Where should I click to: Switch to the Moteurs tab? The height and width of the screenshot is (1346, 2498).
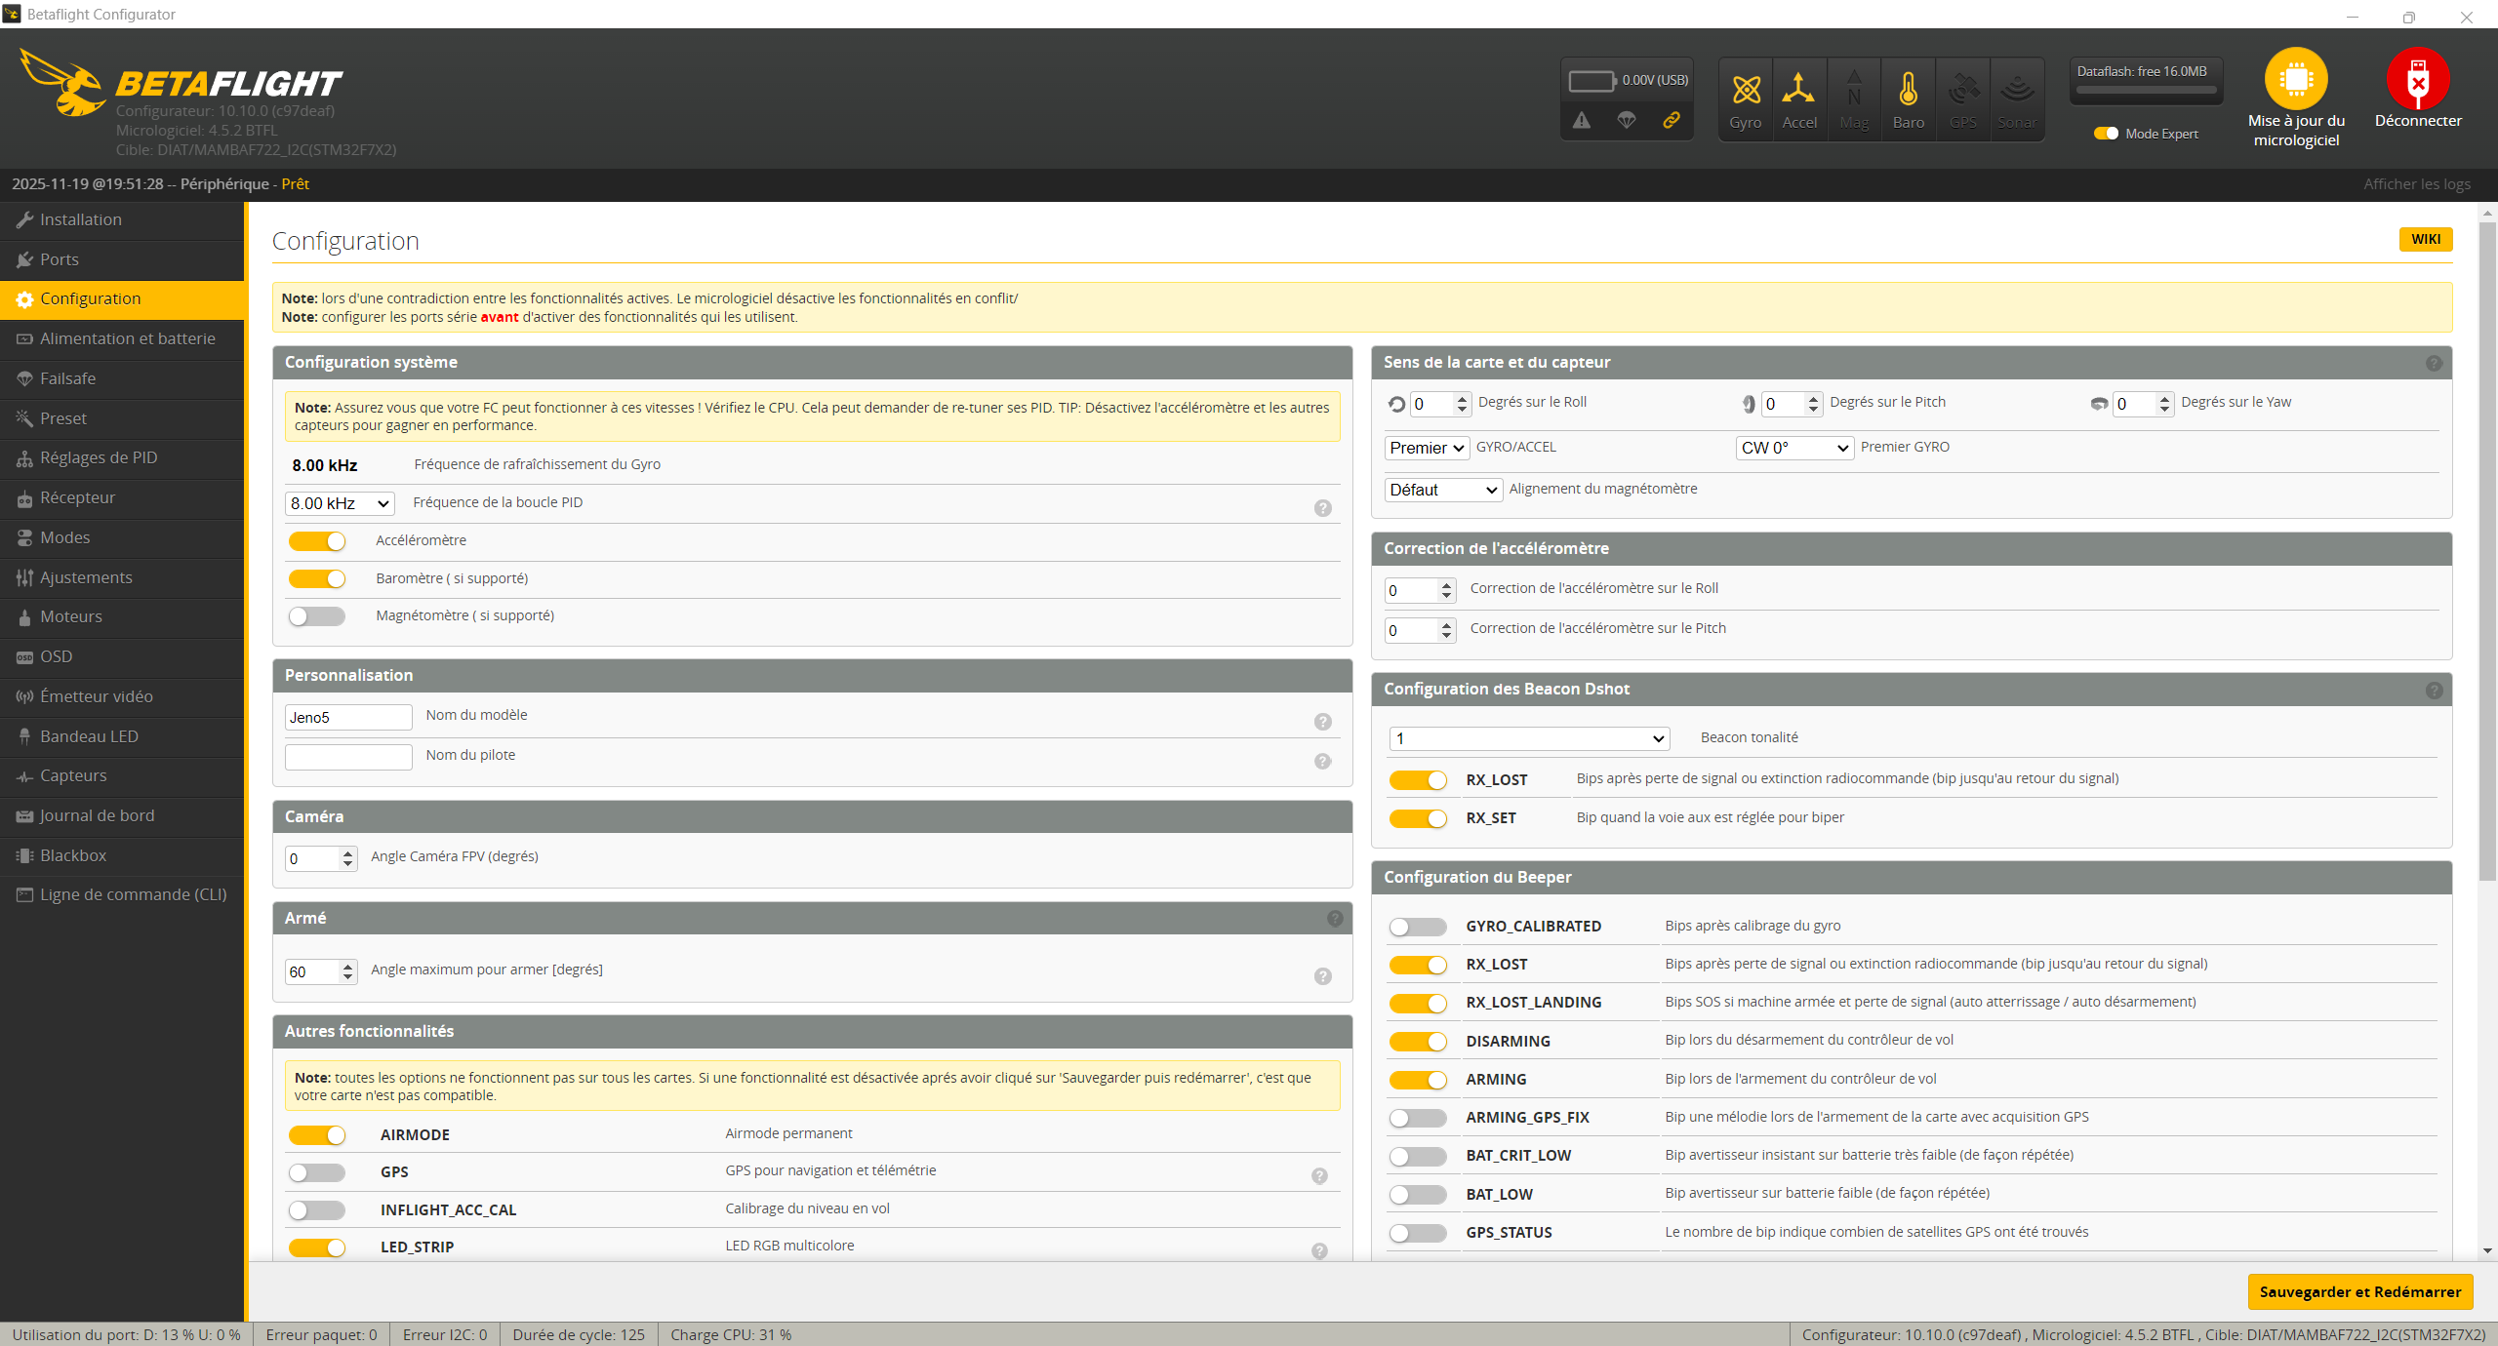[x=70, y=616]
